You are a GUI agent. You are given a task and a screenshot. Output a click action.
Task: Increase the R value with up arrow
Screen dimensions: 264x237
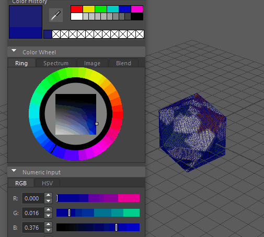point(49,195)
